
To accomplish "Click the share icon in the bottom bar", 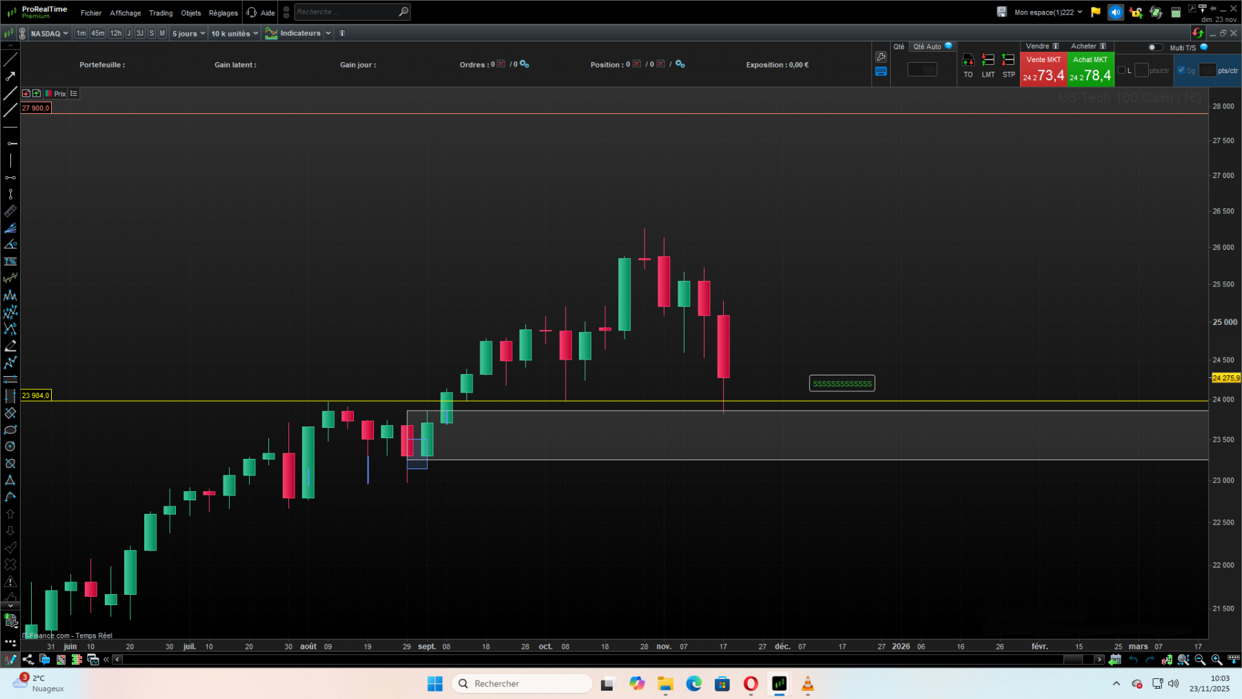I will tap(28, 660).
